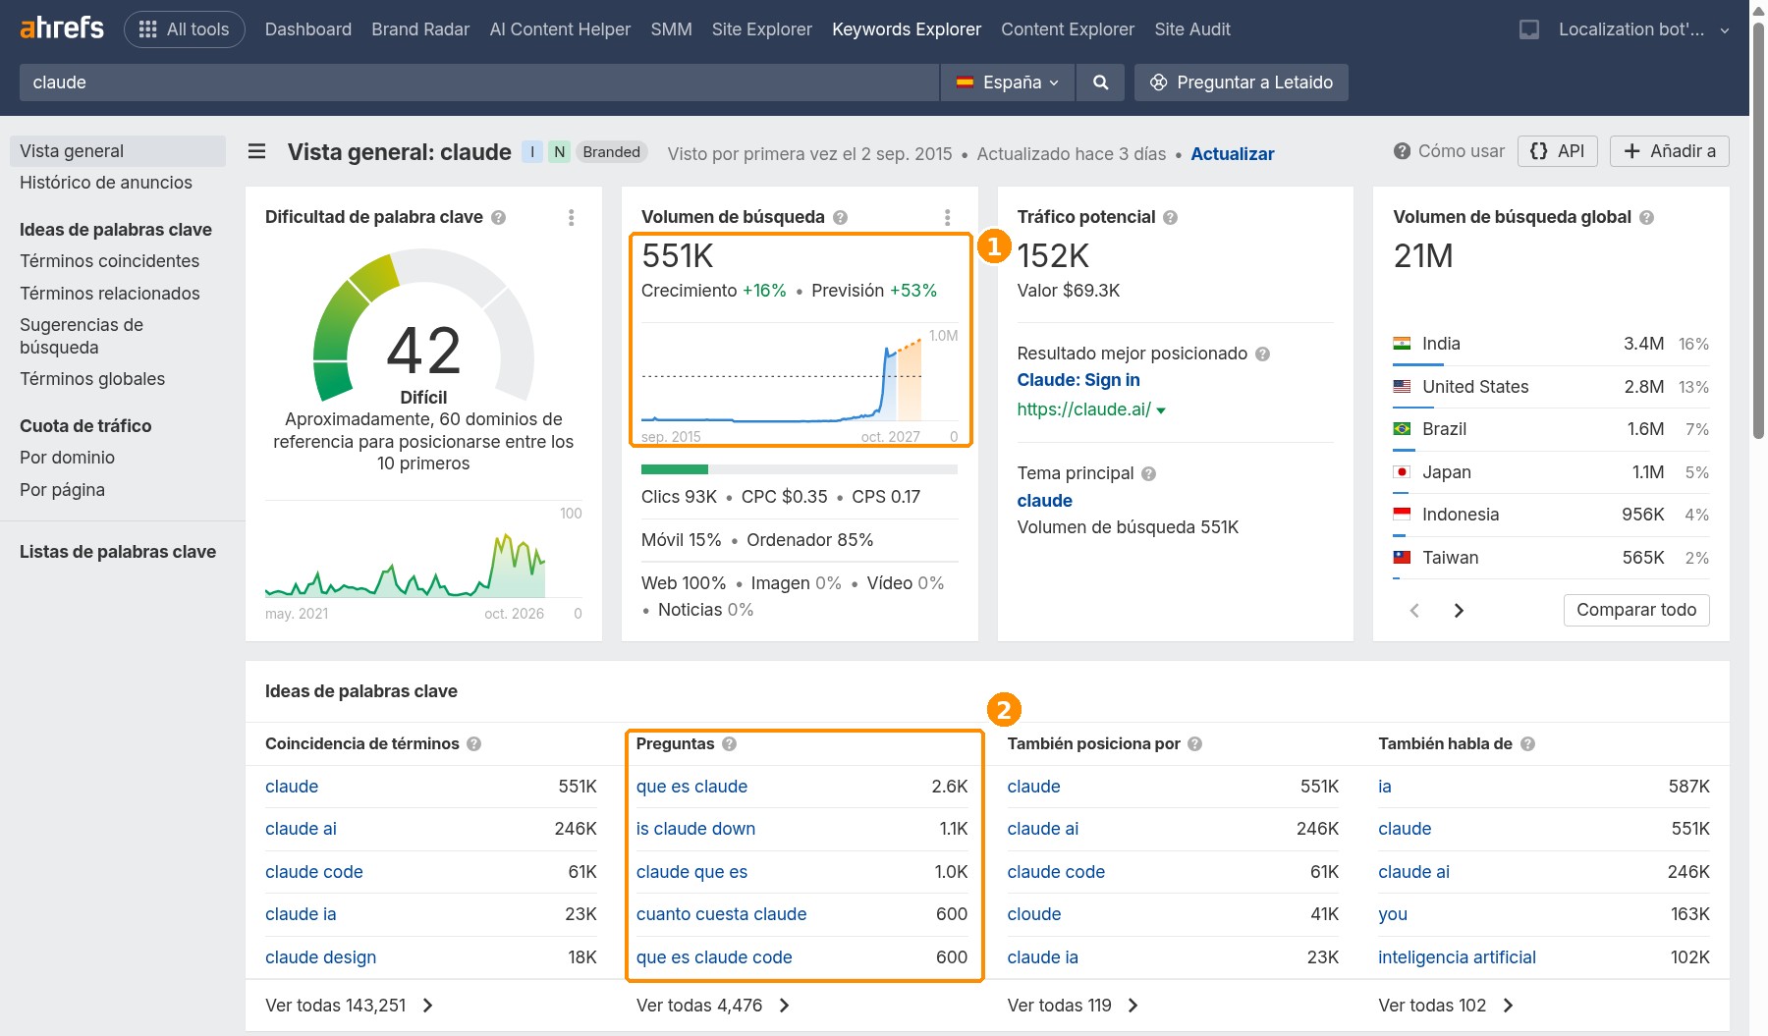The image size is (1768, 1036).
Task: Open the All tools grid menu
Action: (185, 29)
